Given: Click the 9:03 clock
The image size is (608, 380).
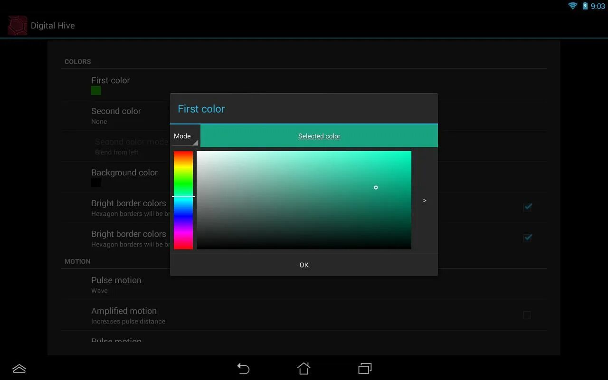Looking at the screenshot, I should (598, 6).
